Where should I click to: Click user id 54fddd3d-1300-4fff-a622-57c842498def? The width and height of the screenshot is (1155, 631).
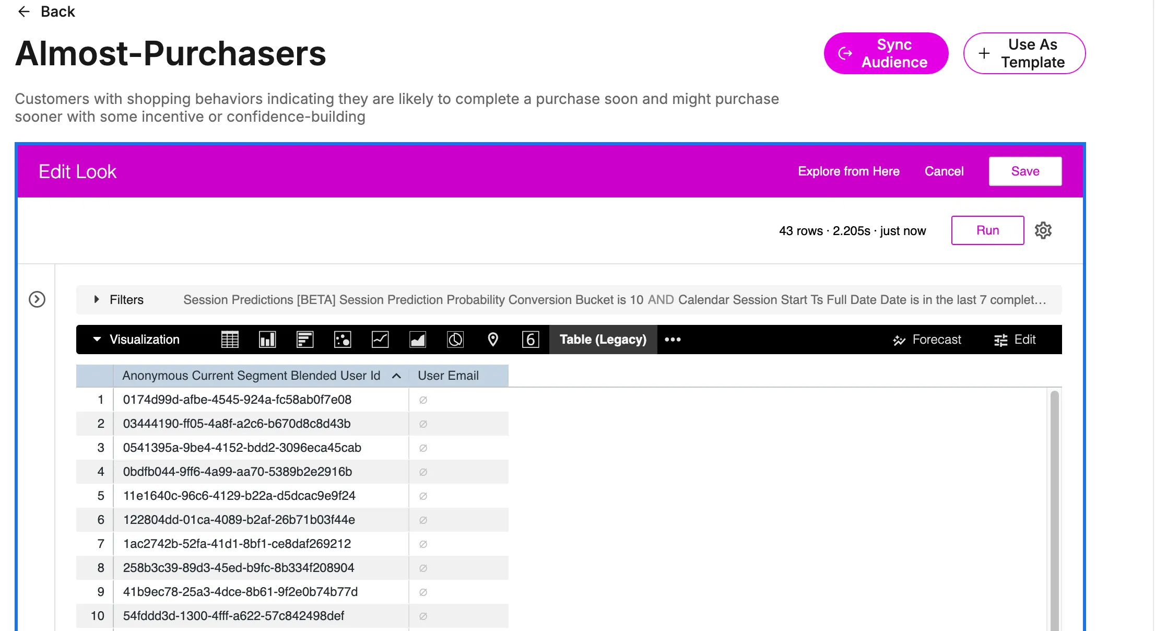click(233, 616)
